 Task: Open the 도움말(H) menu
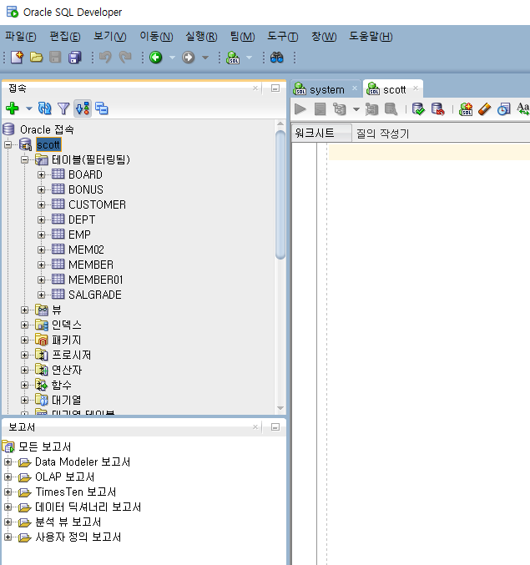coord(371,37)
